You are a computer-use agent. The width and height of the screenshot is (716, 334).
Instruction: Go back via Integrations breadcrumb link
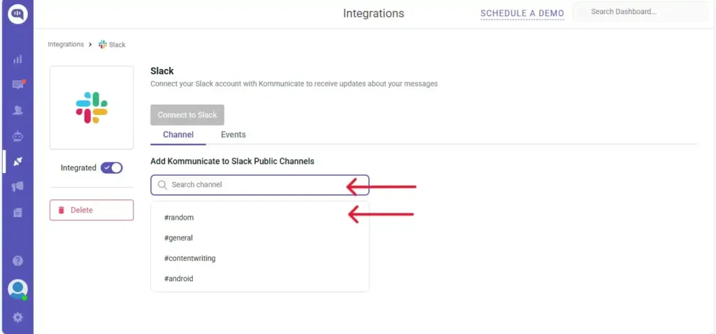tap(66, 44)
